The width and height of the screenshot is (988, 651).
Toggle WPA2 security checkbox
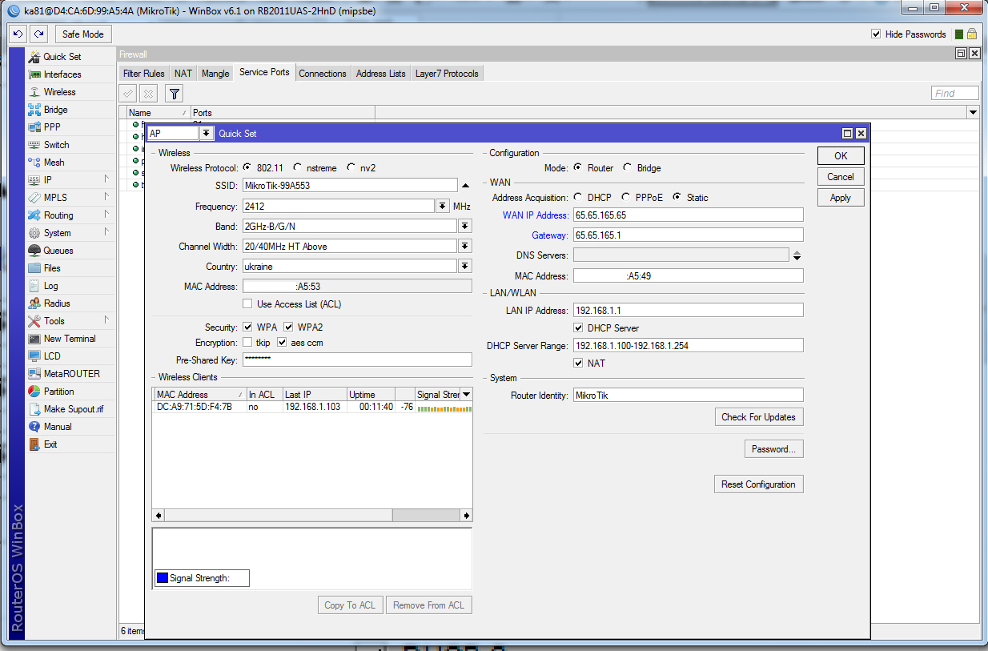point(288,328)
